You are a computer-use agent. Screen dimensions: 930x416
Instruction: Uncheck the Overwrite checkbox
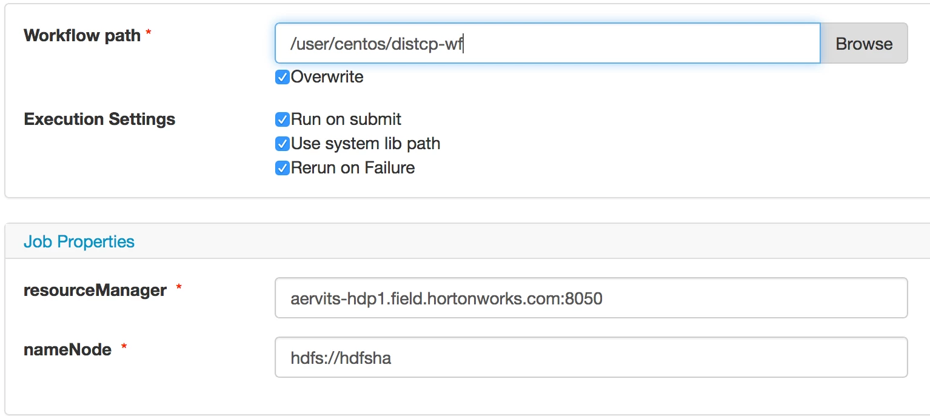[x=282, y=77]
